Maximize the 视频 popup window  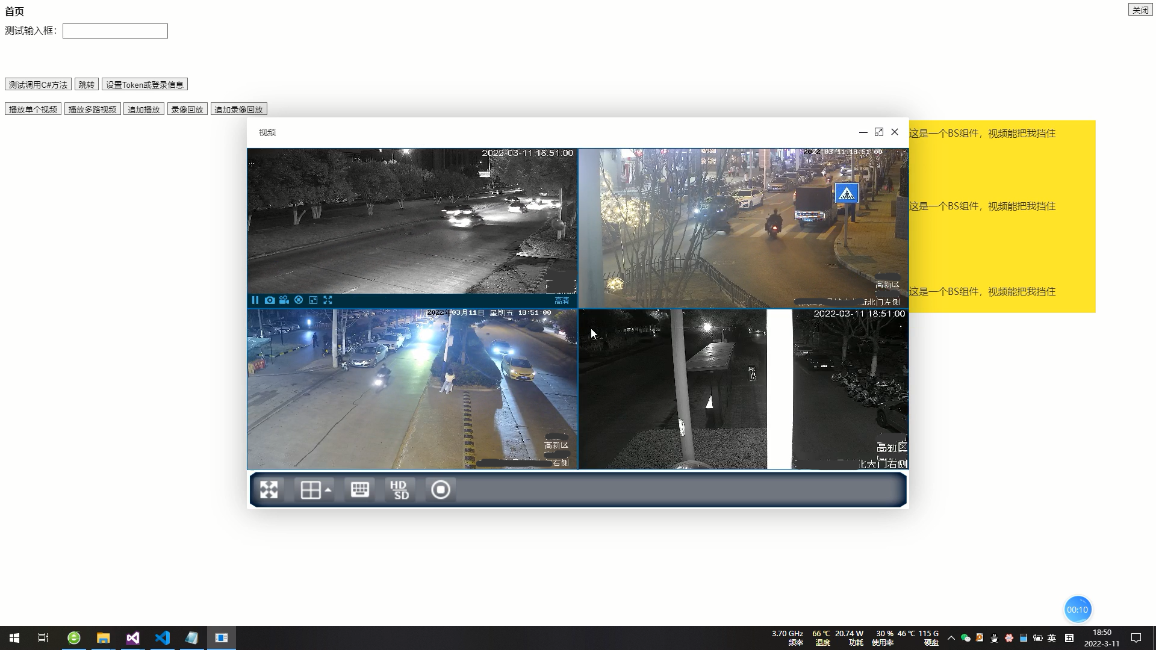point(879,132)
